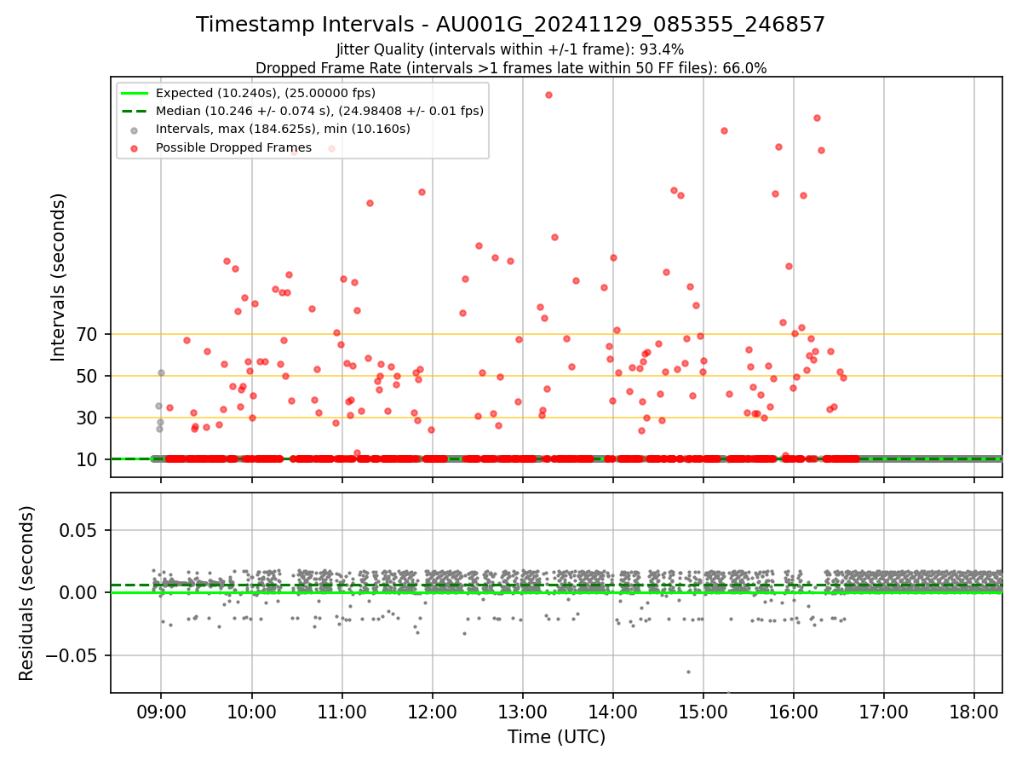Click legend entry 'Possible Dropped Frames'
The image size is (1022, 767).
(233, 147)
